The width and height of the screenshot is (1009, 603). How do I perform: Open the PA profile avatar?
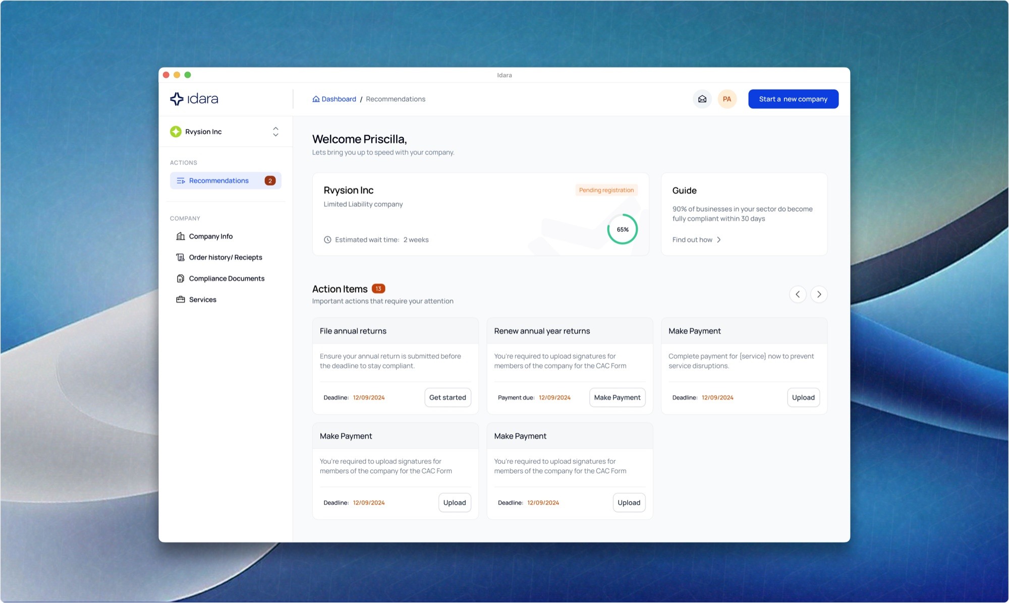point(727,99)
